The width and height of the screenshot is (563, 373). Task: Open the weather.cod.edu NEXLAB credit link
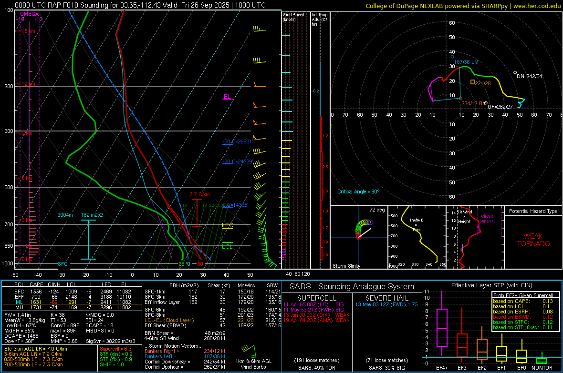coord(463,6)
